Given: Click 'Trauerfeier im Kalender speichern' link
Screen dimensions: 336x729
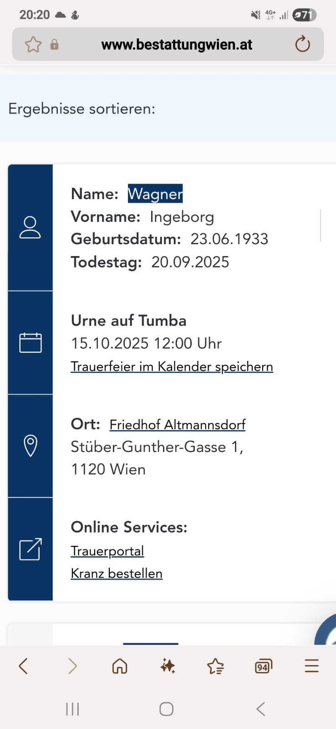Looking at the screenshot, I should [x=172, y=367].
